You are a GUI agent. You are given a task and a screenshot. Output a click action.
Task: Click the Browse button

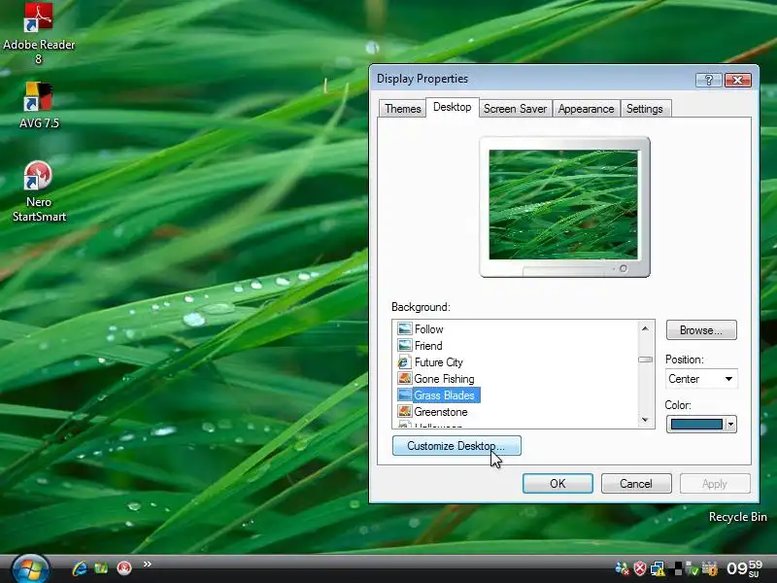pyautogui.click(x=700, y=330)
